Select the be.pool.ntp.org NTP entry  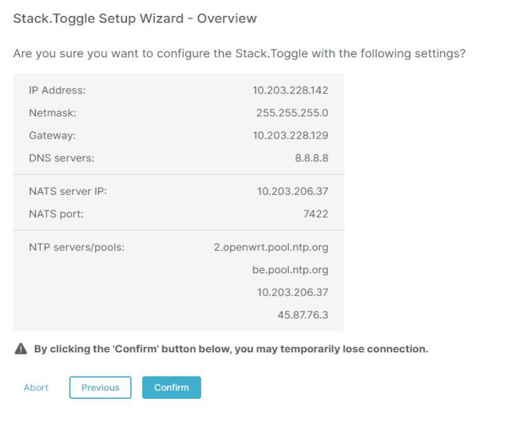290,270
